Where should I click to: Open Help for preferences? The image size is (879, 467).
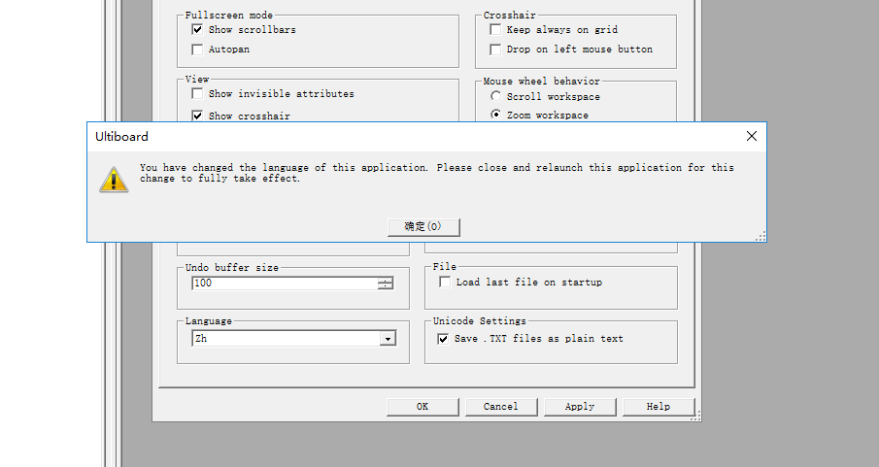click(659, 407)
